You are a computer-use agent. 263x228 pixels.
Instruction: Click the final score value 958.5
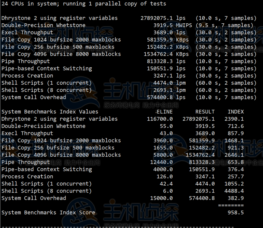click(x=236, y=213)
